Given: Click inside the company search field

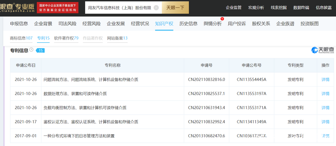Looking at the screenshot, I should 119,8.
